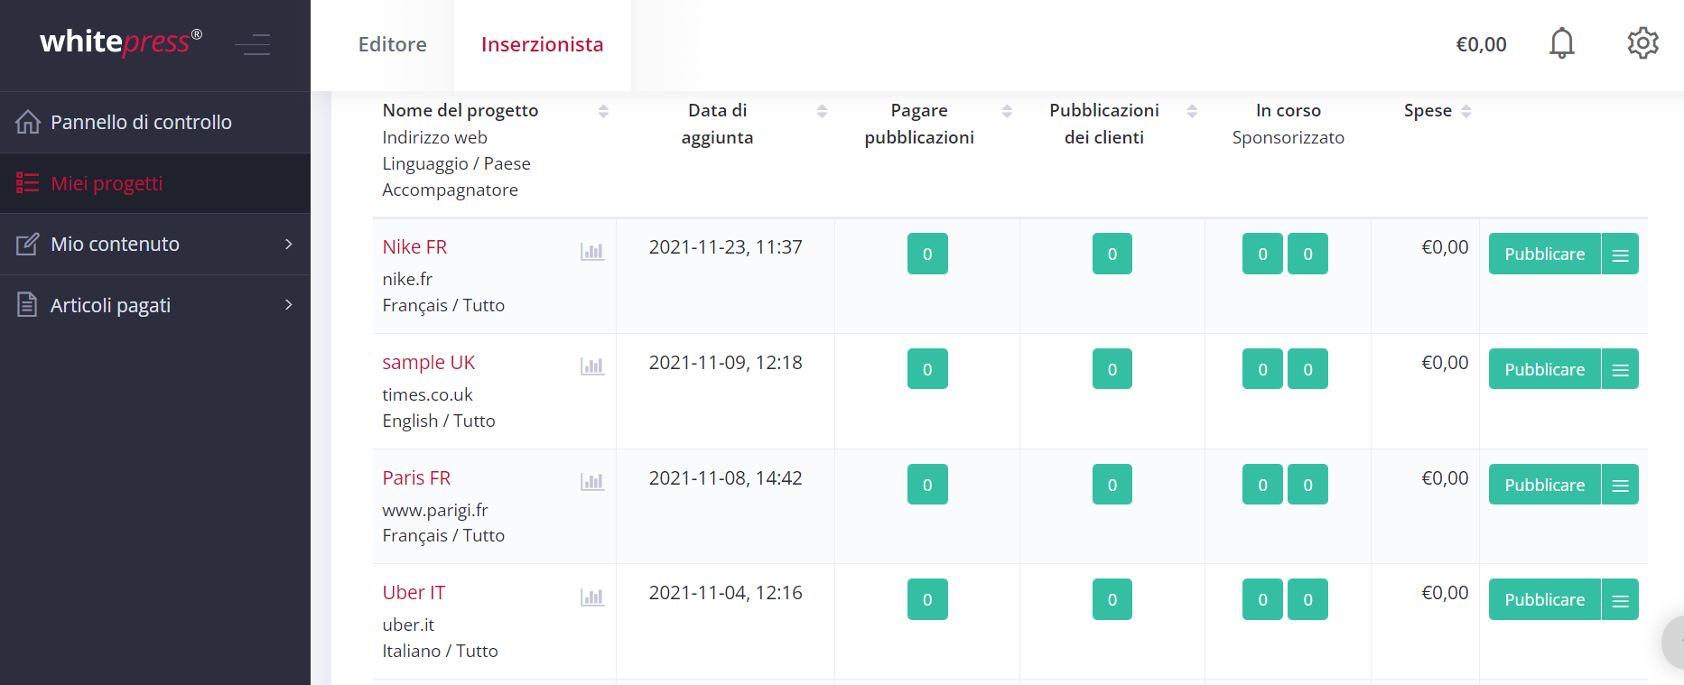Collapse sidebar with hamburger icon
1684x685 pixels.
(253, 44)
